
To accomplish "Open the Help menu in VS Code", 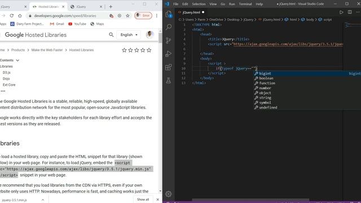I will coord(259,4).
